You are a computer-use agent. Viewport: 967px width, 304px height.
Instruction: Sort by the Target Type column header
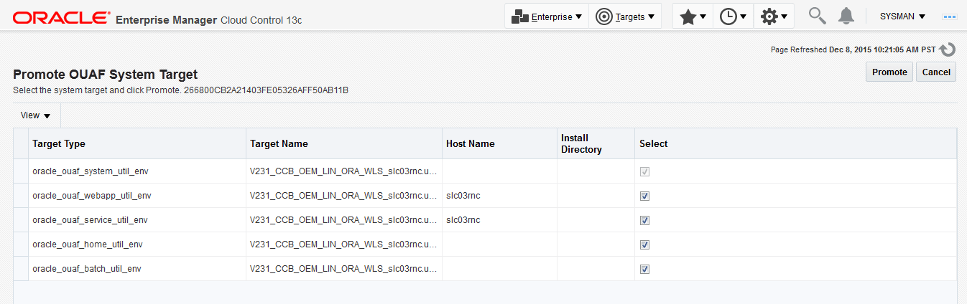pyautogui.click(x=59, y=143)
